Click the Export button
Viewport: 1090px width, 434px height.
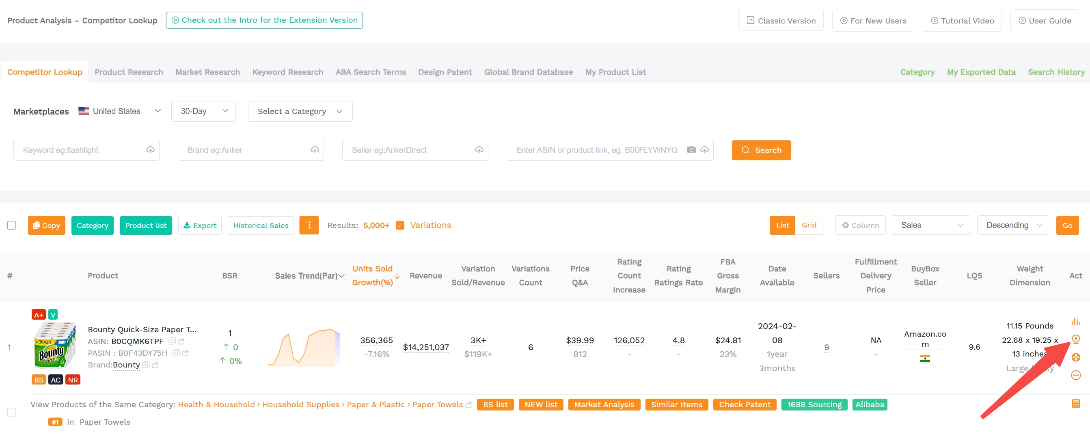200,225
